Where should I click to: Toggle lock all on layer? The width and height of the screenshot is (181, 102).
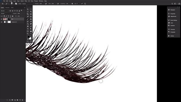pyautogui.click(x=12, y=16)
